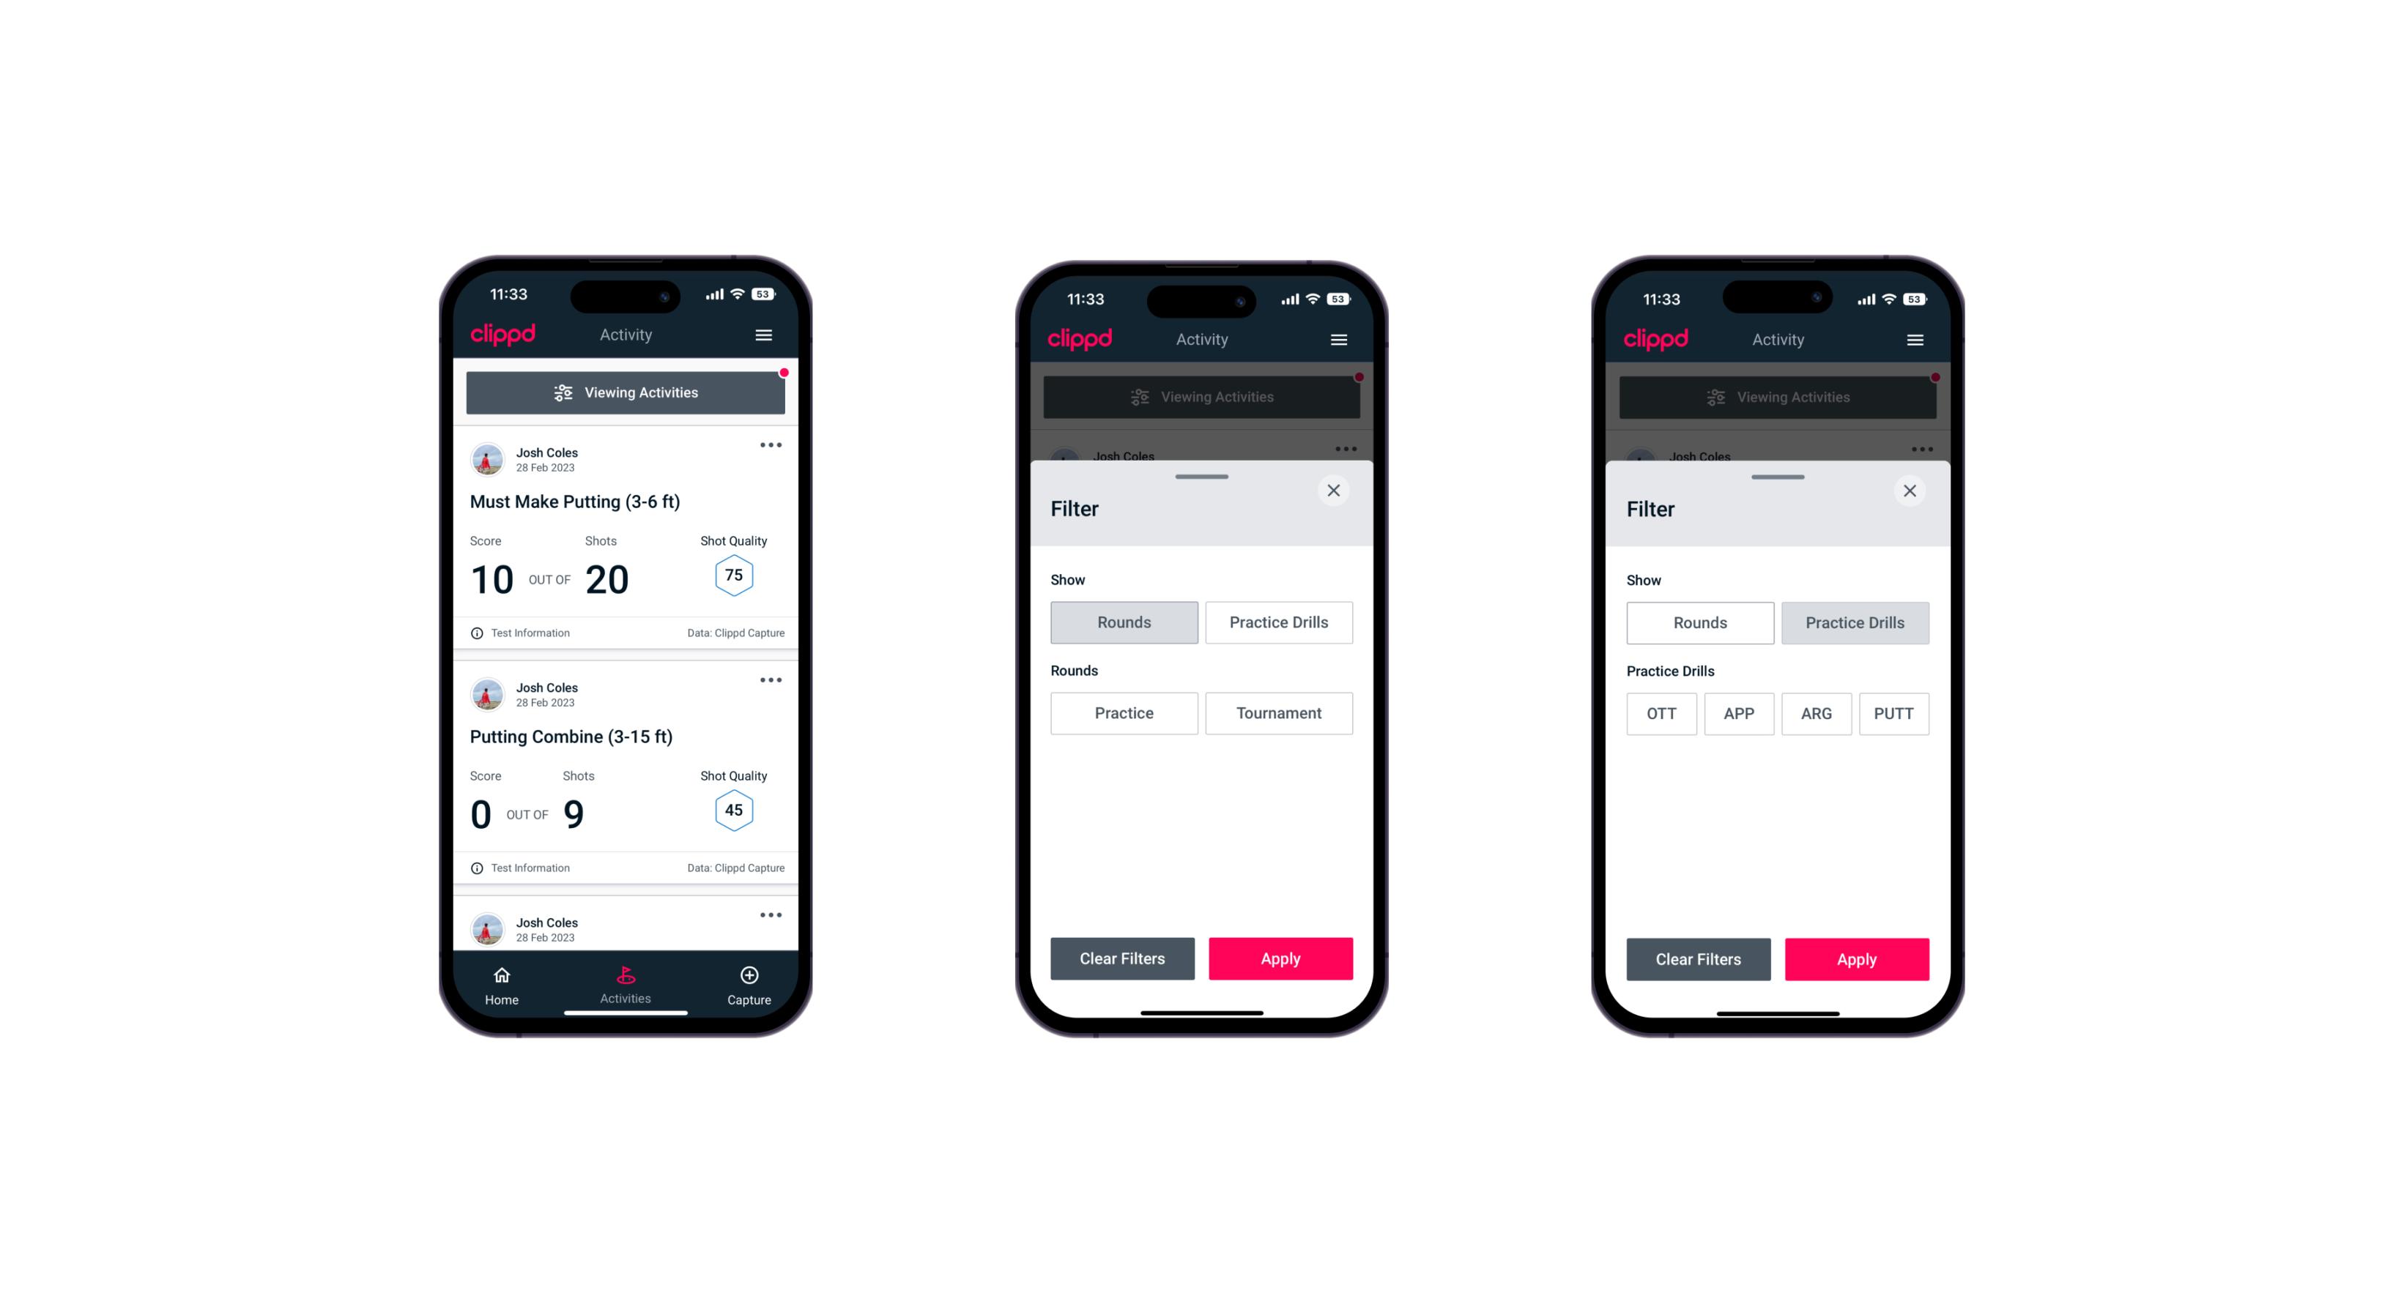This screenshot has height=1293, width=2404.
Task: Toggle the Practice Drills filter button
Action: click(1277, 621)
